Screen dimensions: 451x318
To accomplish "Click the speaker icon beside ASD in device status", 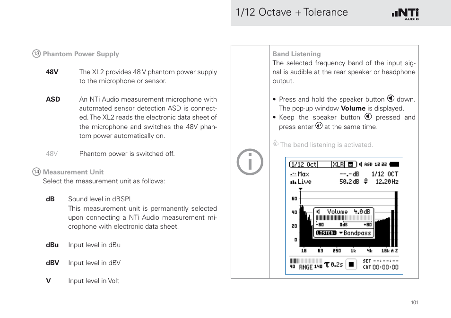I will [x=360, y=164].
